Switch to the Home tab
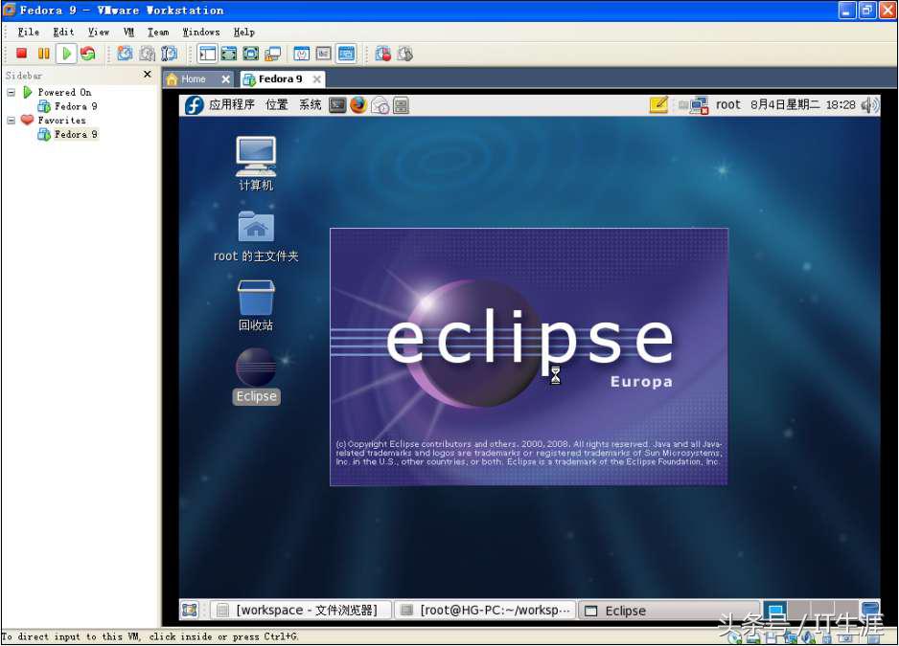Screen dimensions: 899x646 click(x=195, y=78)
